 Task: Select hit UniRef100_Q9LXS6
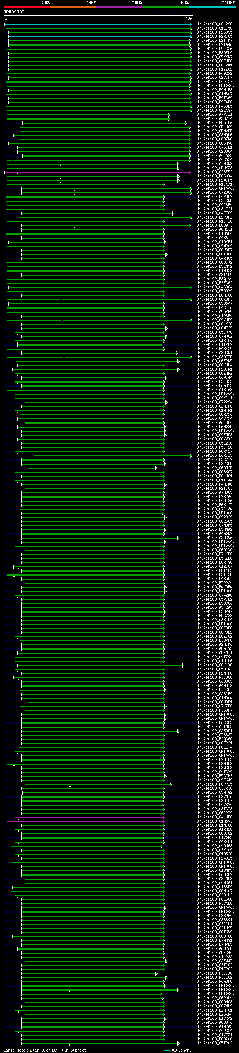coord(214,49)
